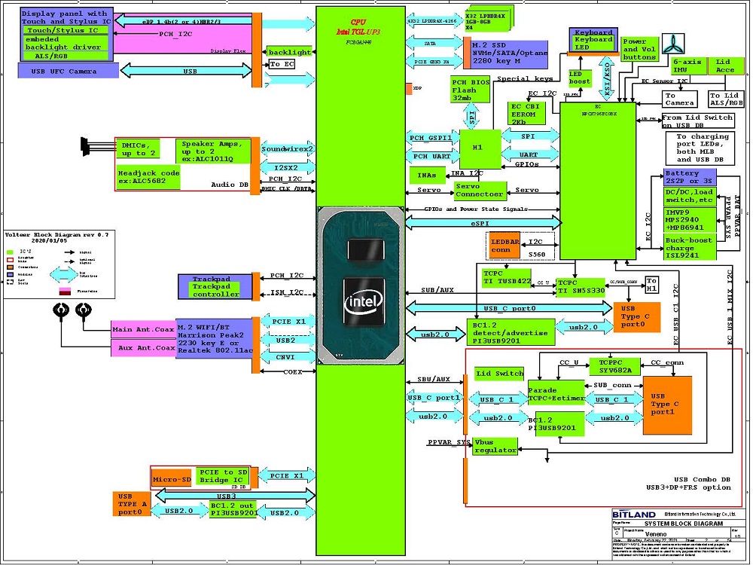This screenshot has height=565, width=753.
Task: Click the PCH BIOS Flash 32mb block
Action: [x=470, y=90]
